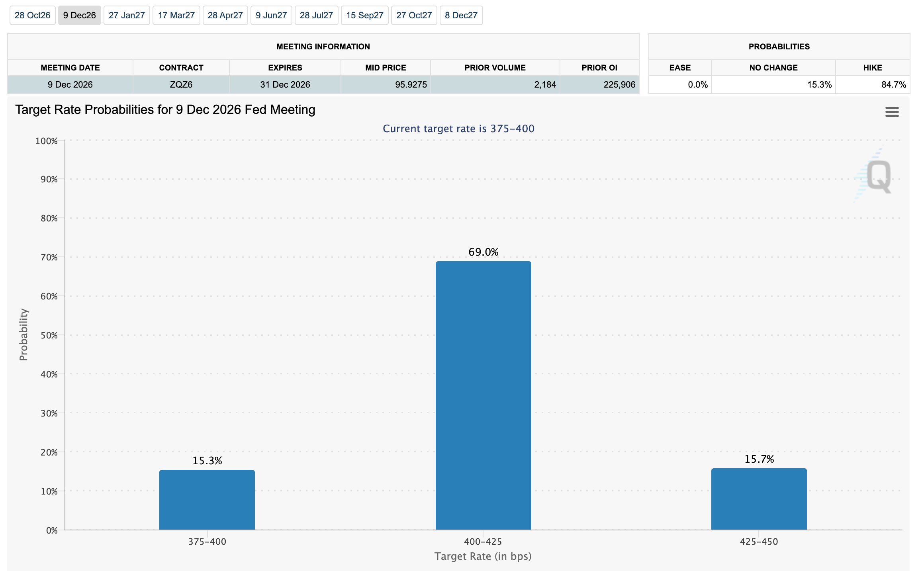The image size is (924, 571).
Task: Click the MEETING DATE column header
Action: pos(70,68)
